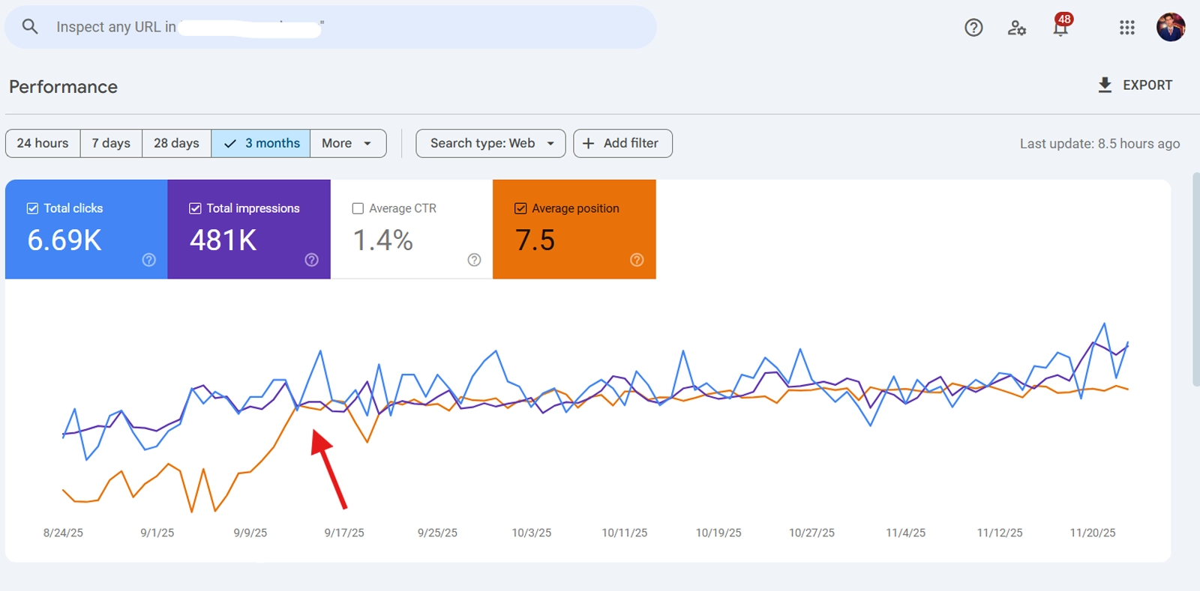Click the 6.69K total clicks value

(64, 240)
